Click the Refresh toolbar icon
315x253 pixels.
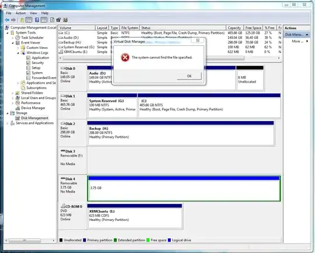click(x=52, y=20)
